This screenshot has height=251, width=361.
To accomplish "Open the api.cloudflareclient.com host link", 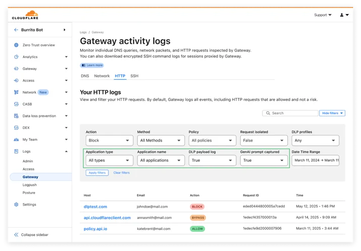I will click(x=107, y=218).
